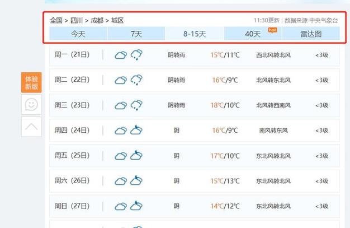
Task: Go to 成都 in the breadcrumb
Action: pyautogui.click(x=97, y=20)
